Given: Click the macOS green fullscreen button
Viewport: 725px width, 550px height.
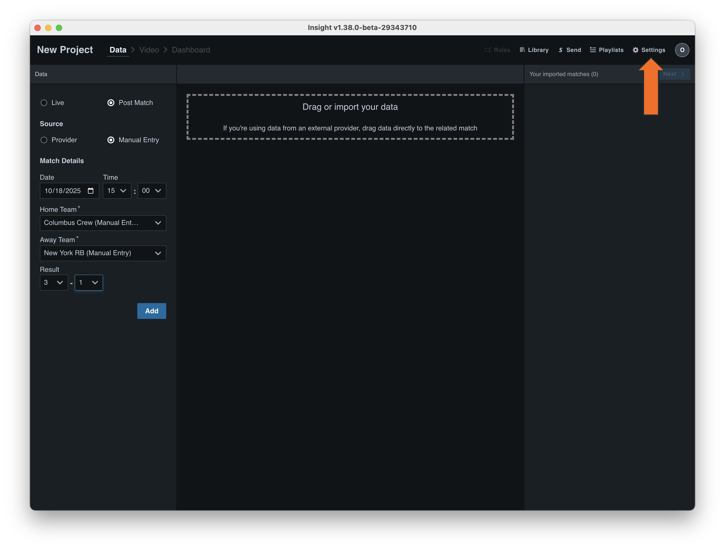Looking at the screenshot, I should (x=59, y=28).
